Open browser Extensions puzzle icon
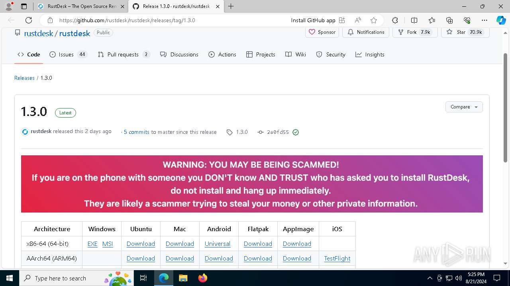This screenshot has height=286, width=510. (x=395, y=20)
